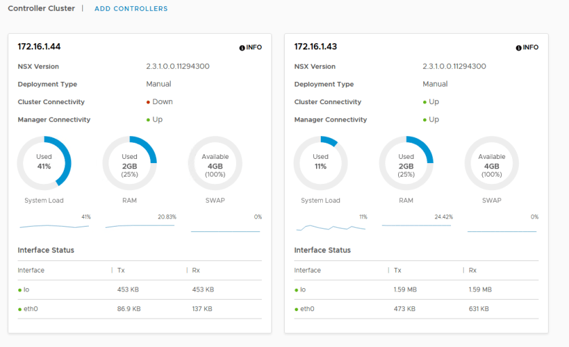Click the Tx column header on 172.16.1.44
569x347 pixels.
pyautogui.click(x=121, y=271)
